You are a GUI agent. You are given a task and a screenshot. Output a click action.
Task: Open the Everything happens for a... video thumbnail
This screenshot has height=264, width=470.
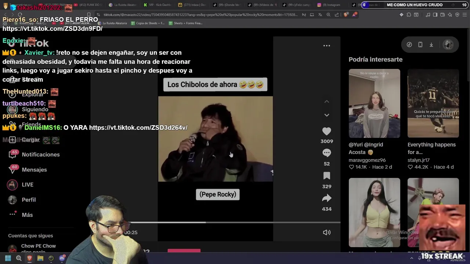pos(433,103)
